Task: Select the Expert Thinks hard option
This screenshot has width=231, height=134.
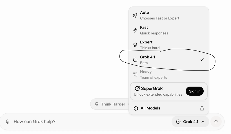Action: tap(169, 45)
